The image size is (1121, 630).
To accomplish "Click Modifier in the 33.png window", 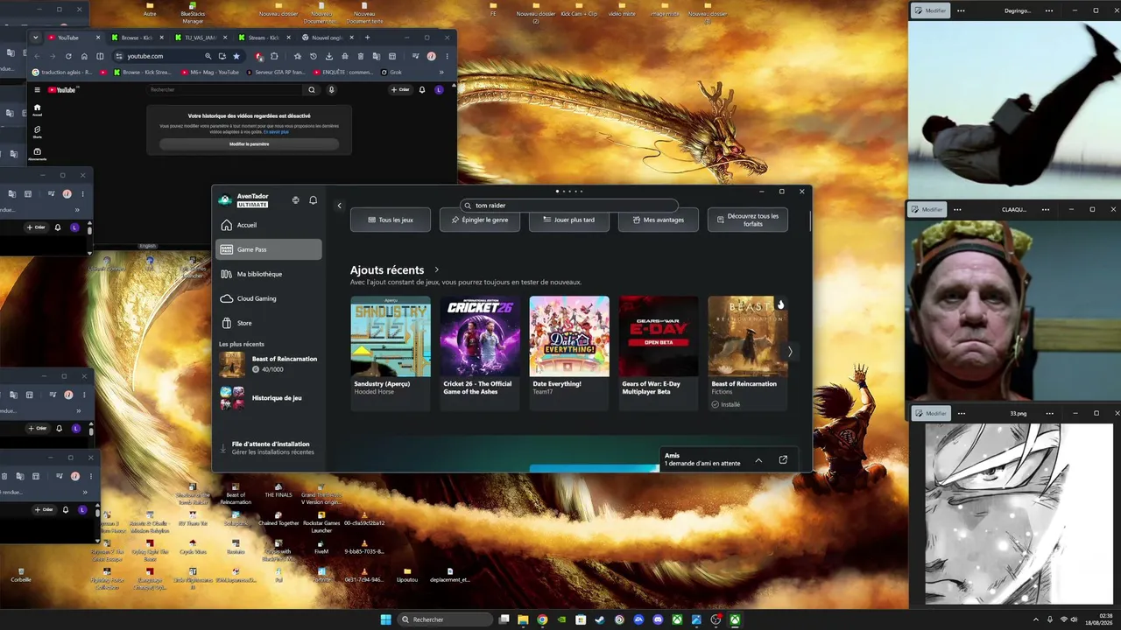I will tap(932, 413).
